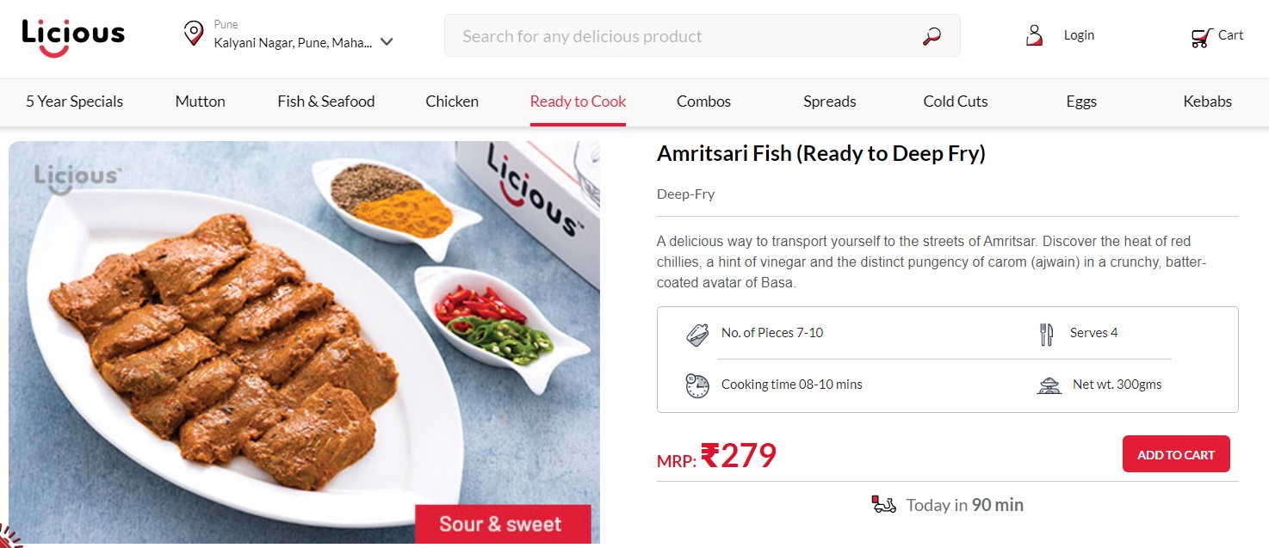
Task: Open the shopping cart icon
Action: pyautogui.click(x=1201, y=36)
